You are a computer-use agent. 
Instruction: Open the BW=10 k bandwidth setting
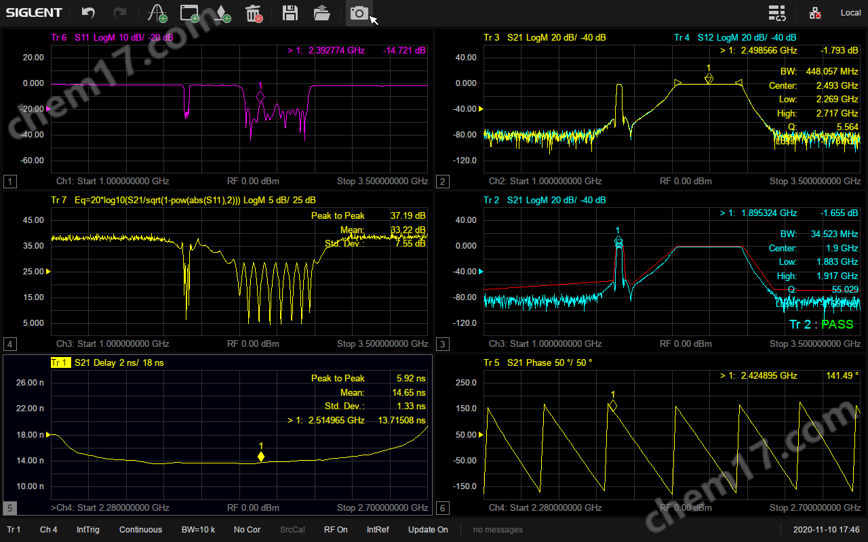198,530
